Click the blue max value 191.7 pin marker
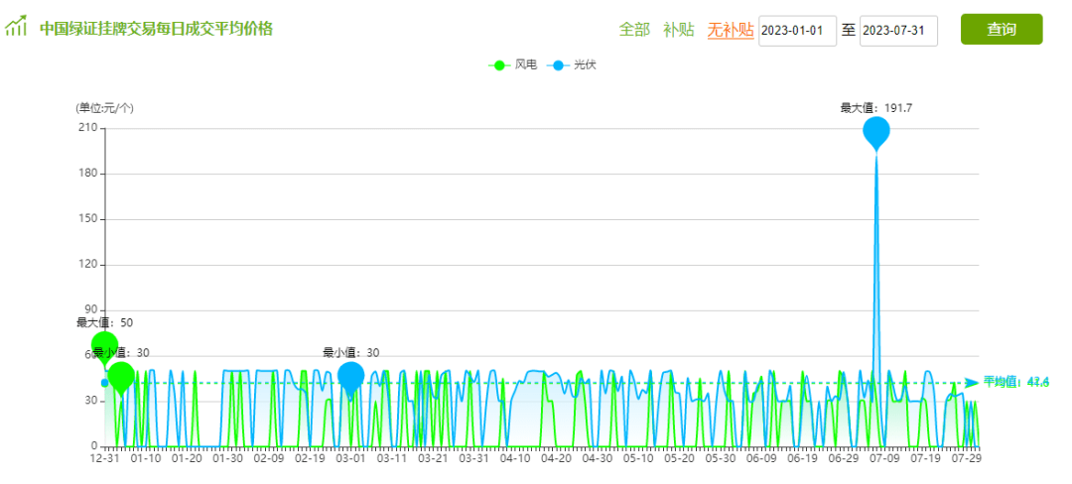 tap(876, 131)
